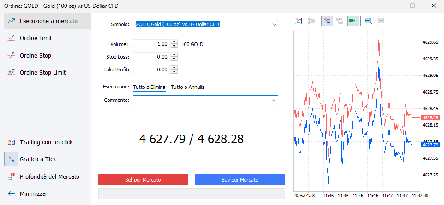Click the 2026.04.28 date label

click(305, 196)
